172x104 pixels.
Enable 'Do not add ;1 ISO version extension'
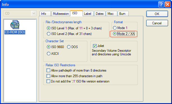(x=78, y=81)
